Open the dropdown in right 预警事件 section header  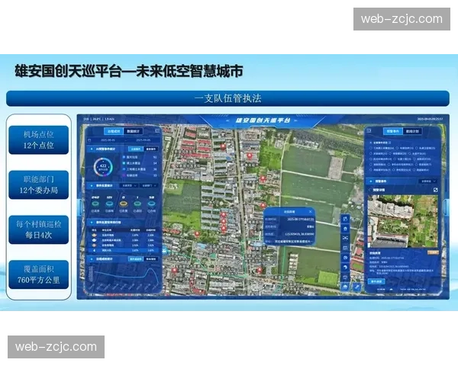pos(428,181)
